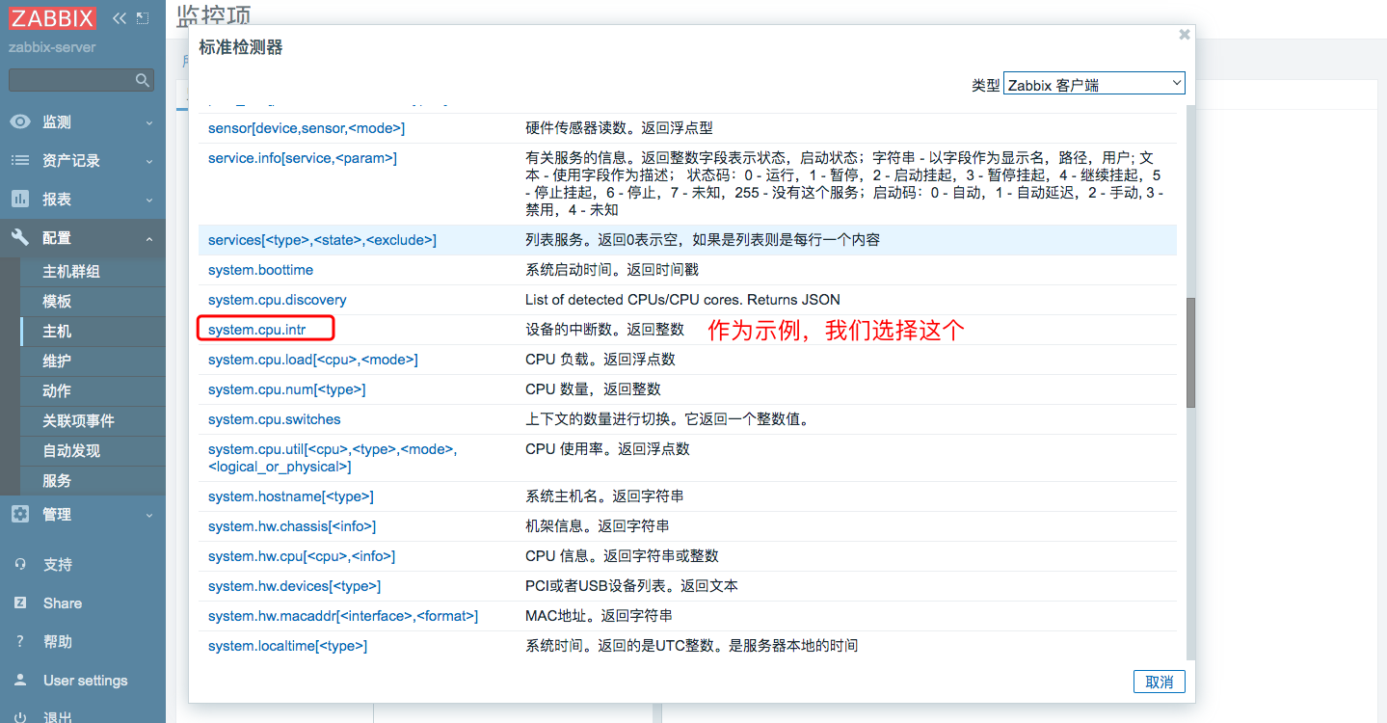This screenshot has height=723, width=1387.
Task: Click the ZABBIX logo
Action: pyautogui.click(x=53, y=18)
